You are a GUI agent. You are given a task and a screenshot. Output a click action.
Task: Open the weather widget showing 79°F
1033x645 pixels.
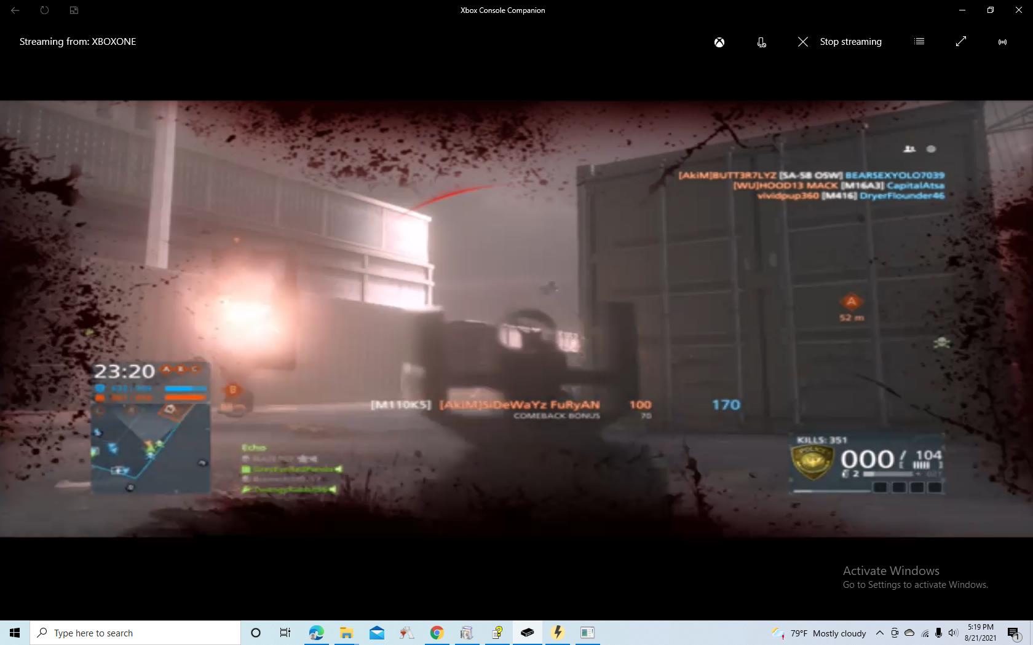[820, 633]
